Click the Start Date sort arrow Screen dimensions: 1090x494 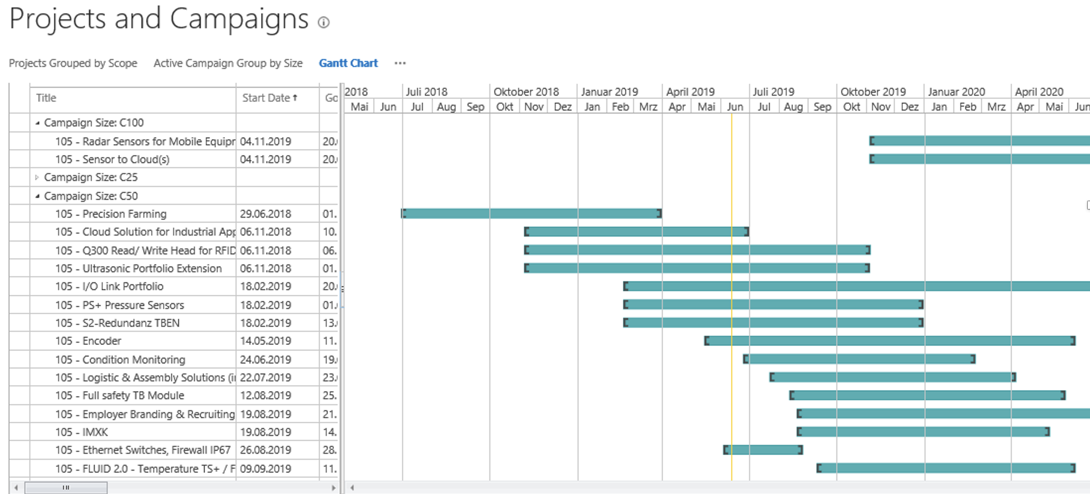pos(295,97)
